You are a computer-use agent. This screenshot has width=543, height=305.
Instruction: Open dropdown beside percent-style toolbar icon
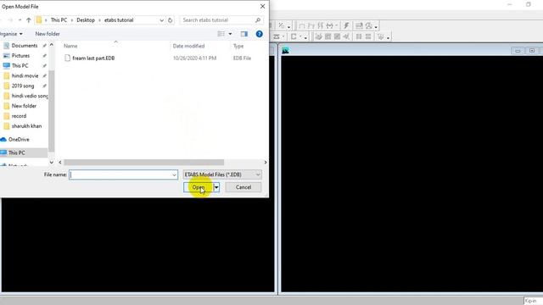[288, 26]
